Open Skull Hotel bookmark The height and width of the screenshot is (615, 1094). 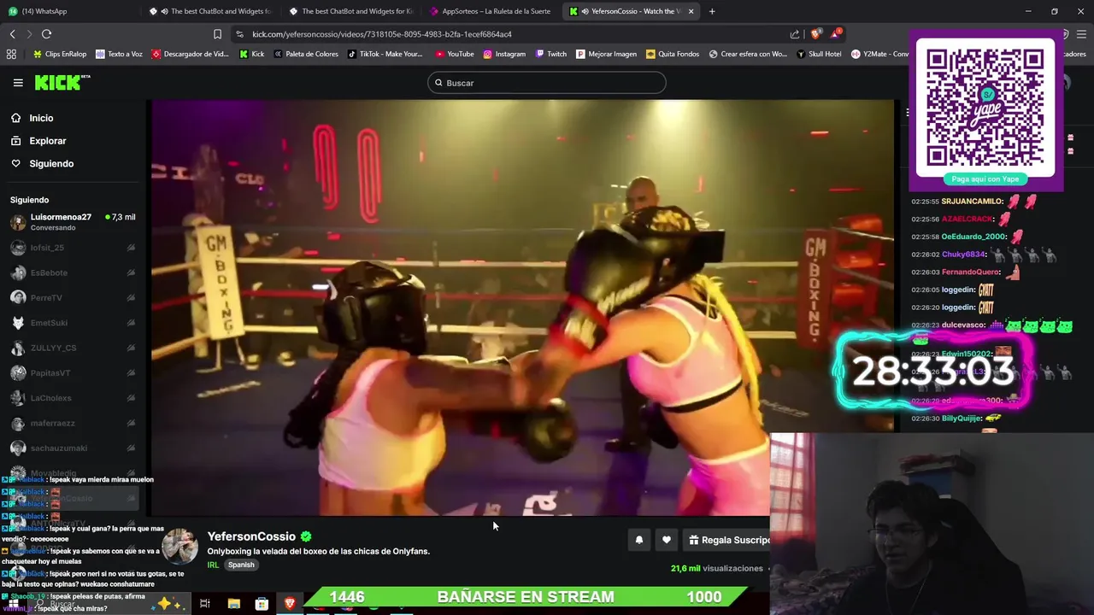point(819,54)
